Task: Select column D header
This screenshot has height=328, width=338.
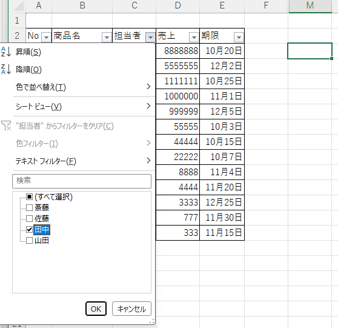Action: click(x=178, y=6)
